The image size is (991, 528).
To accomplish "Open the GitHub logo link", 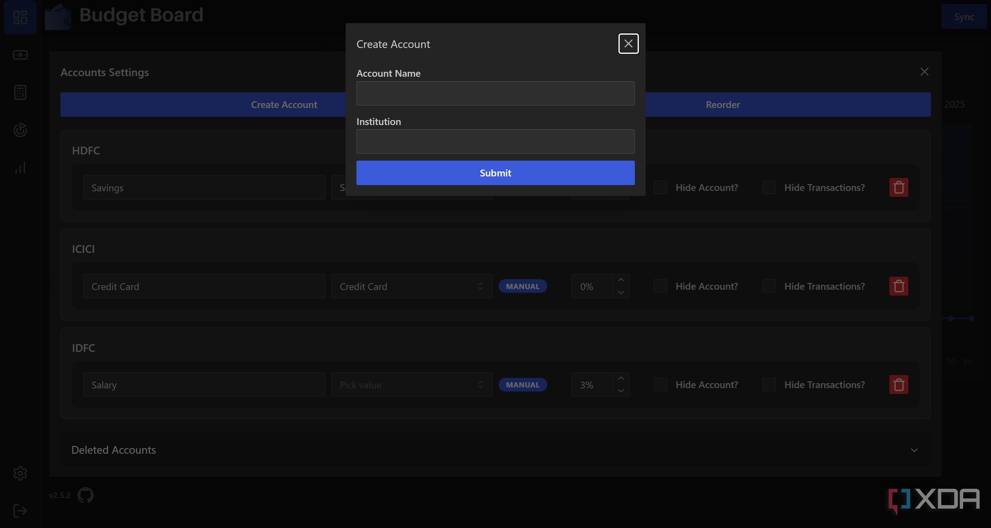I will (85, 495).
